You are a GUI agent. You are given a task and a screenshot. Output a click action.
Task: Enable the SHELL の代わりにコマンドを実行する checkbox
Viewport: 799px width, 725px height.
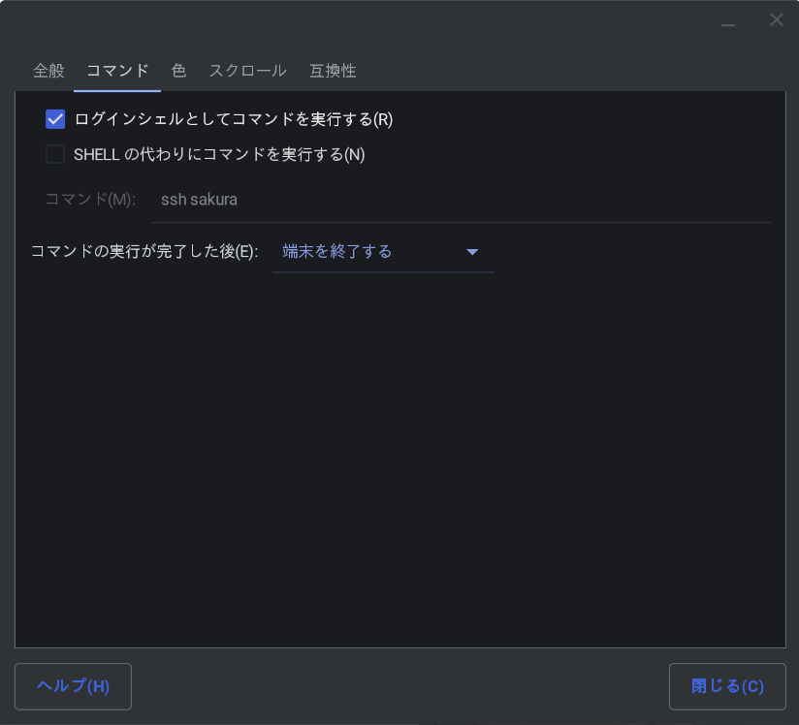pos(55,154)
